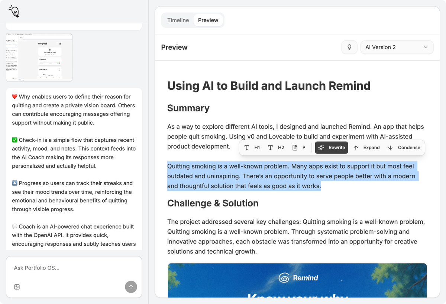Open the Progress screenshot thumbnail
This screenshot has width=446, height=304.
(39, 58)
